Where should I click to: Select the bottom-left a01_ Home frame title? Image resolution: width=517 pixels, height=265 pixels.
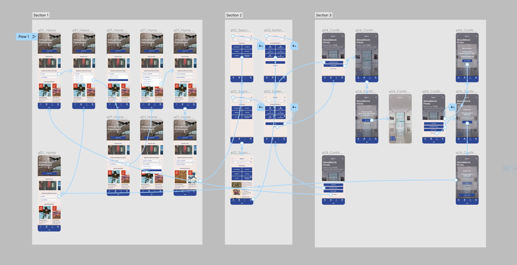pos(47,153)
